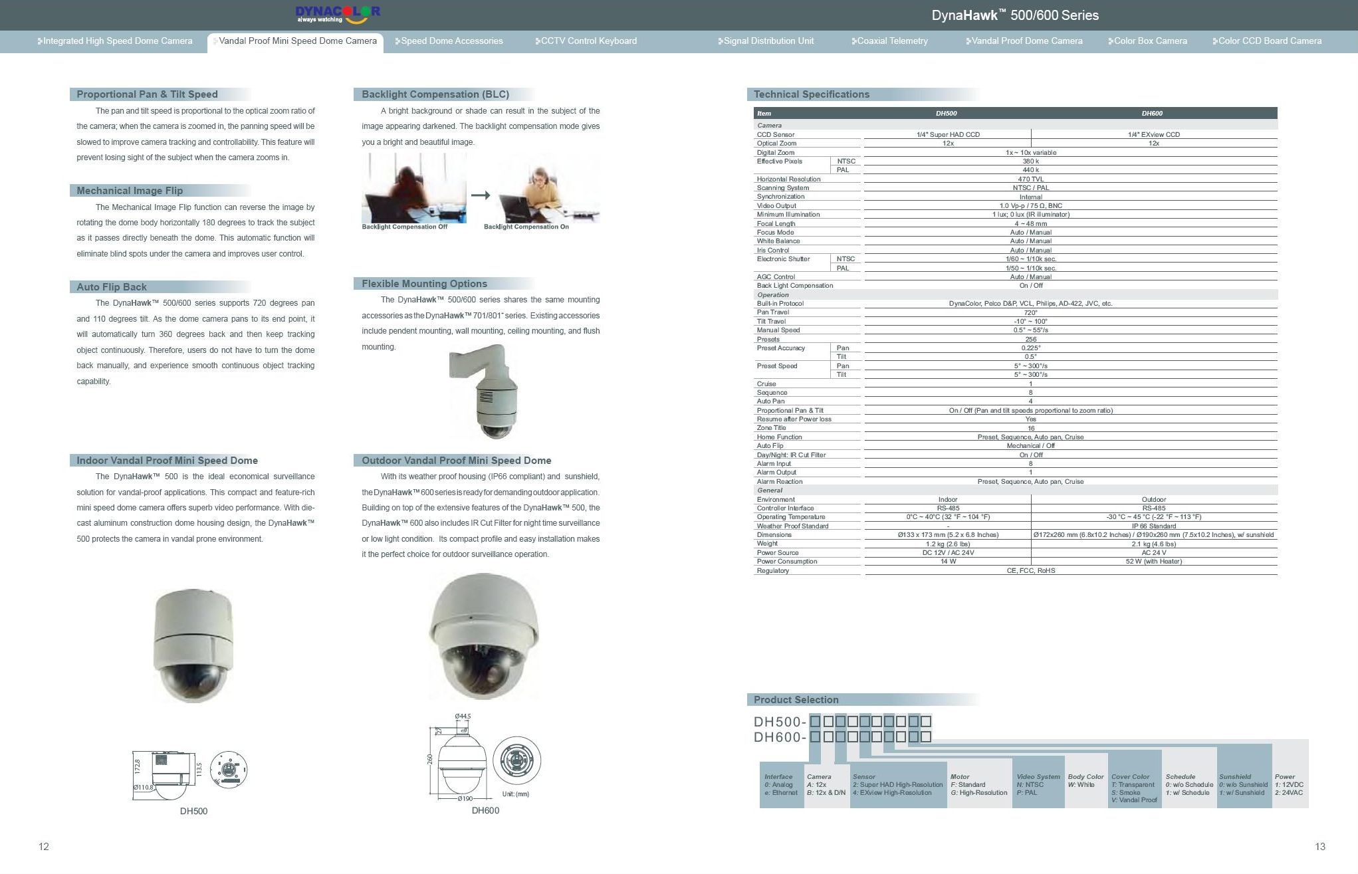The image size is (1358, 874).
Task: Click the Built-in Protocol row label
Action: pos(780,304)
